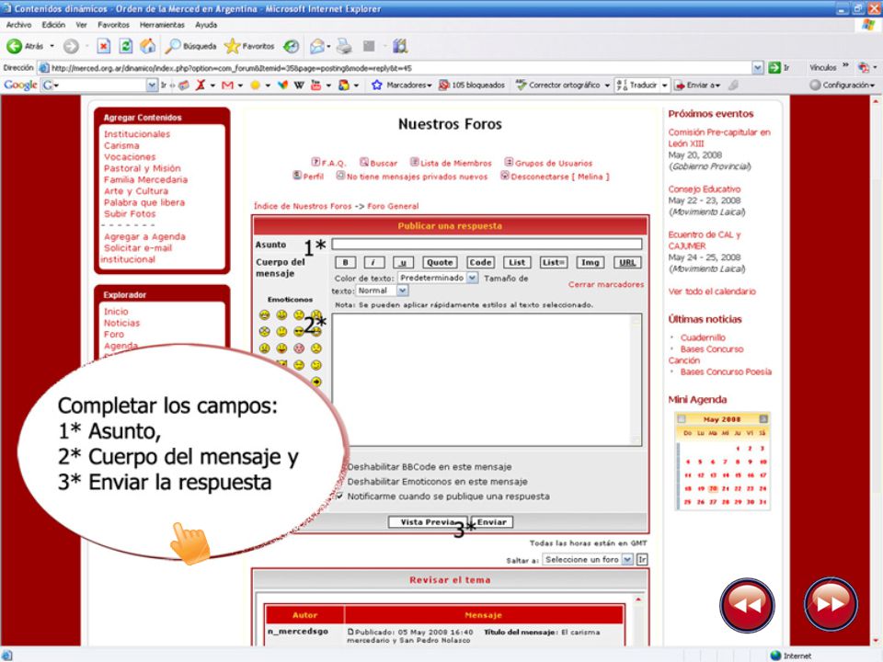Click the Img BBCode button
The width and height of the screenshot is (883, 662).
point(590,262)
